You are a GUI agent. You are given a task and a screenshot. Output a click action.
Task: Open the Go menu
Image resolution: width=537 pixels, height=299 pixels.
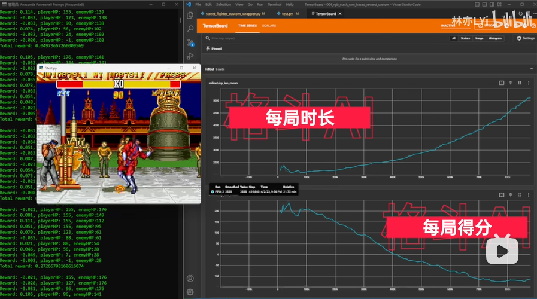250,4
